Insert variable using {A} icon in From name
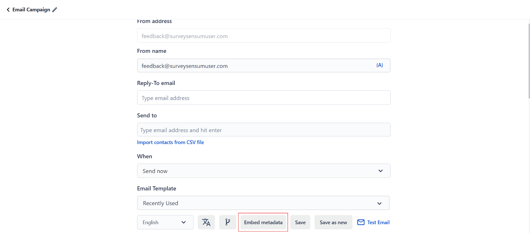The width and height of the screenshot is (530, 233). pyautogui.click(x=380, y=65)
